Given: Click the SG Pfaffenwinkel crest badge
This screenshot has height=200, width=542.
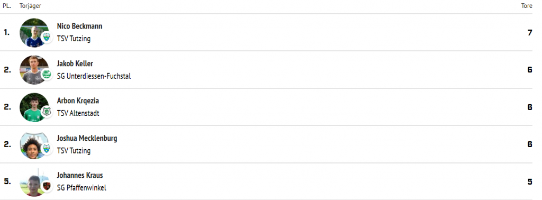Looking at the screenshot, I should pos(47,186).
